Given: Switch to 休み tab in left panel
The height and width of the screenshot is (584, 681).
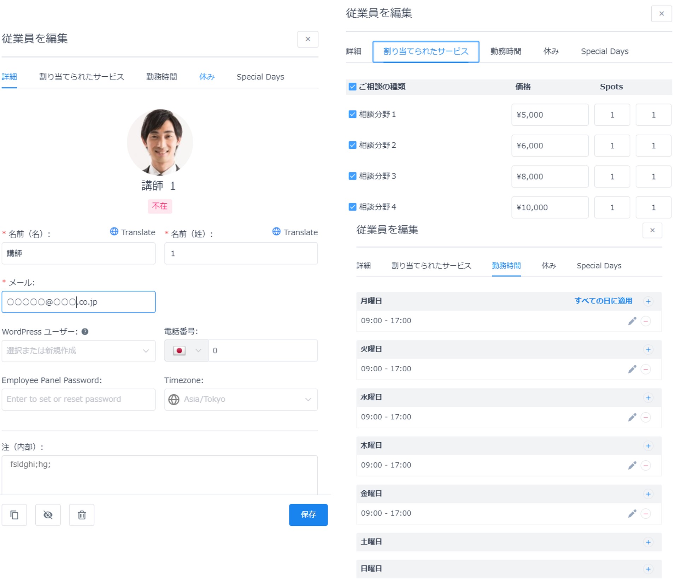Looking at the screenshot, I should coord(207,77).
